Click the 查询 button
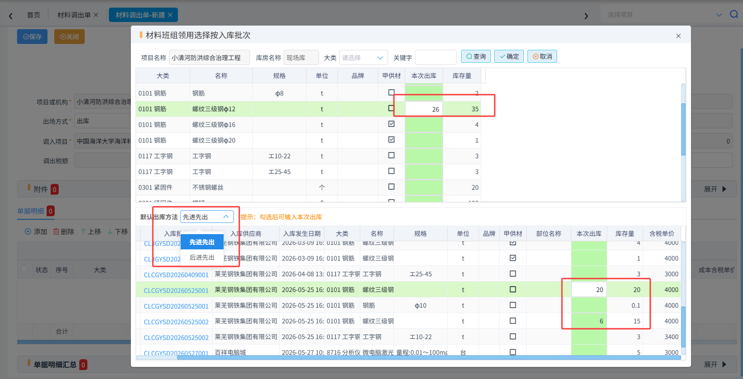Screen dimensions: 743x379 [x=476, y=57]
